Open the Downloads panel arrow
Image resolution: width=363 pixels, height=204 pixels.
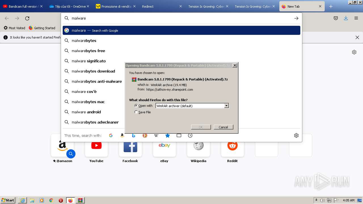(x=346, y=18)
